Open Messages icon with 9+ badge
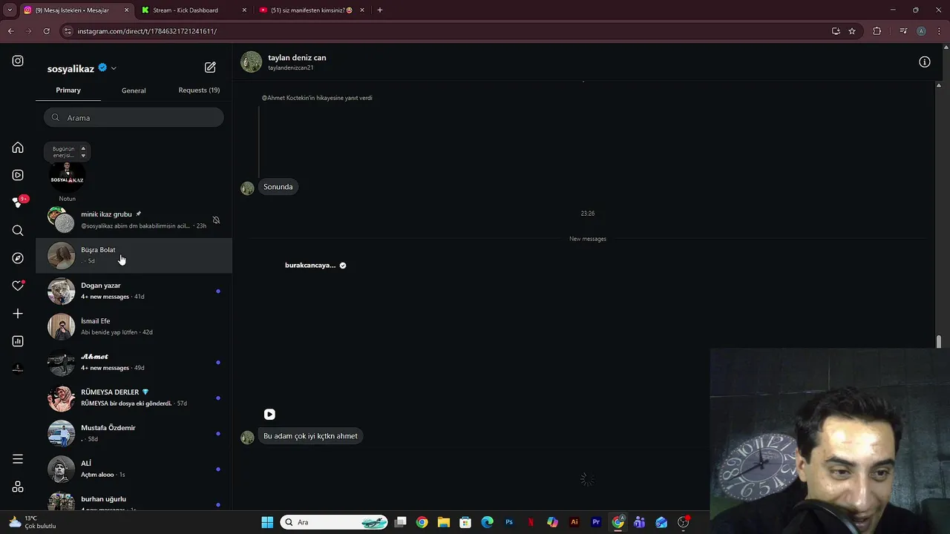The image size is (950, 534). [18, 202]
